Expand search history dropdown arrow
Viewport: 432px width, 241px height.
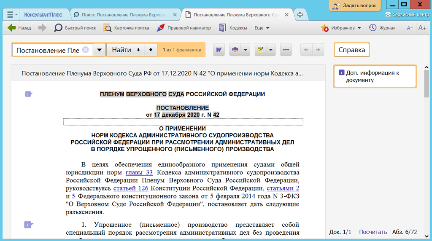point(99,50)
